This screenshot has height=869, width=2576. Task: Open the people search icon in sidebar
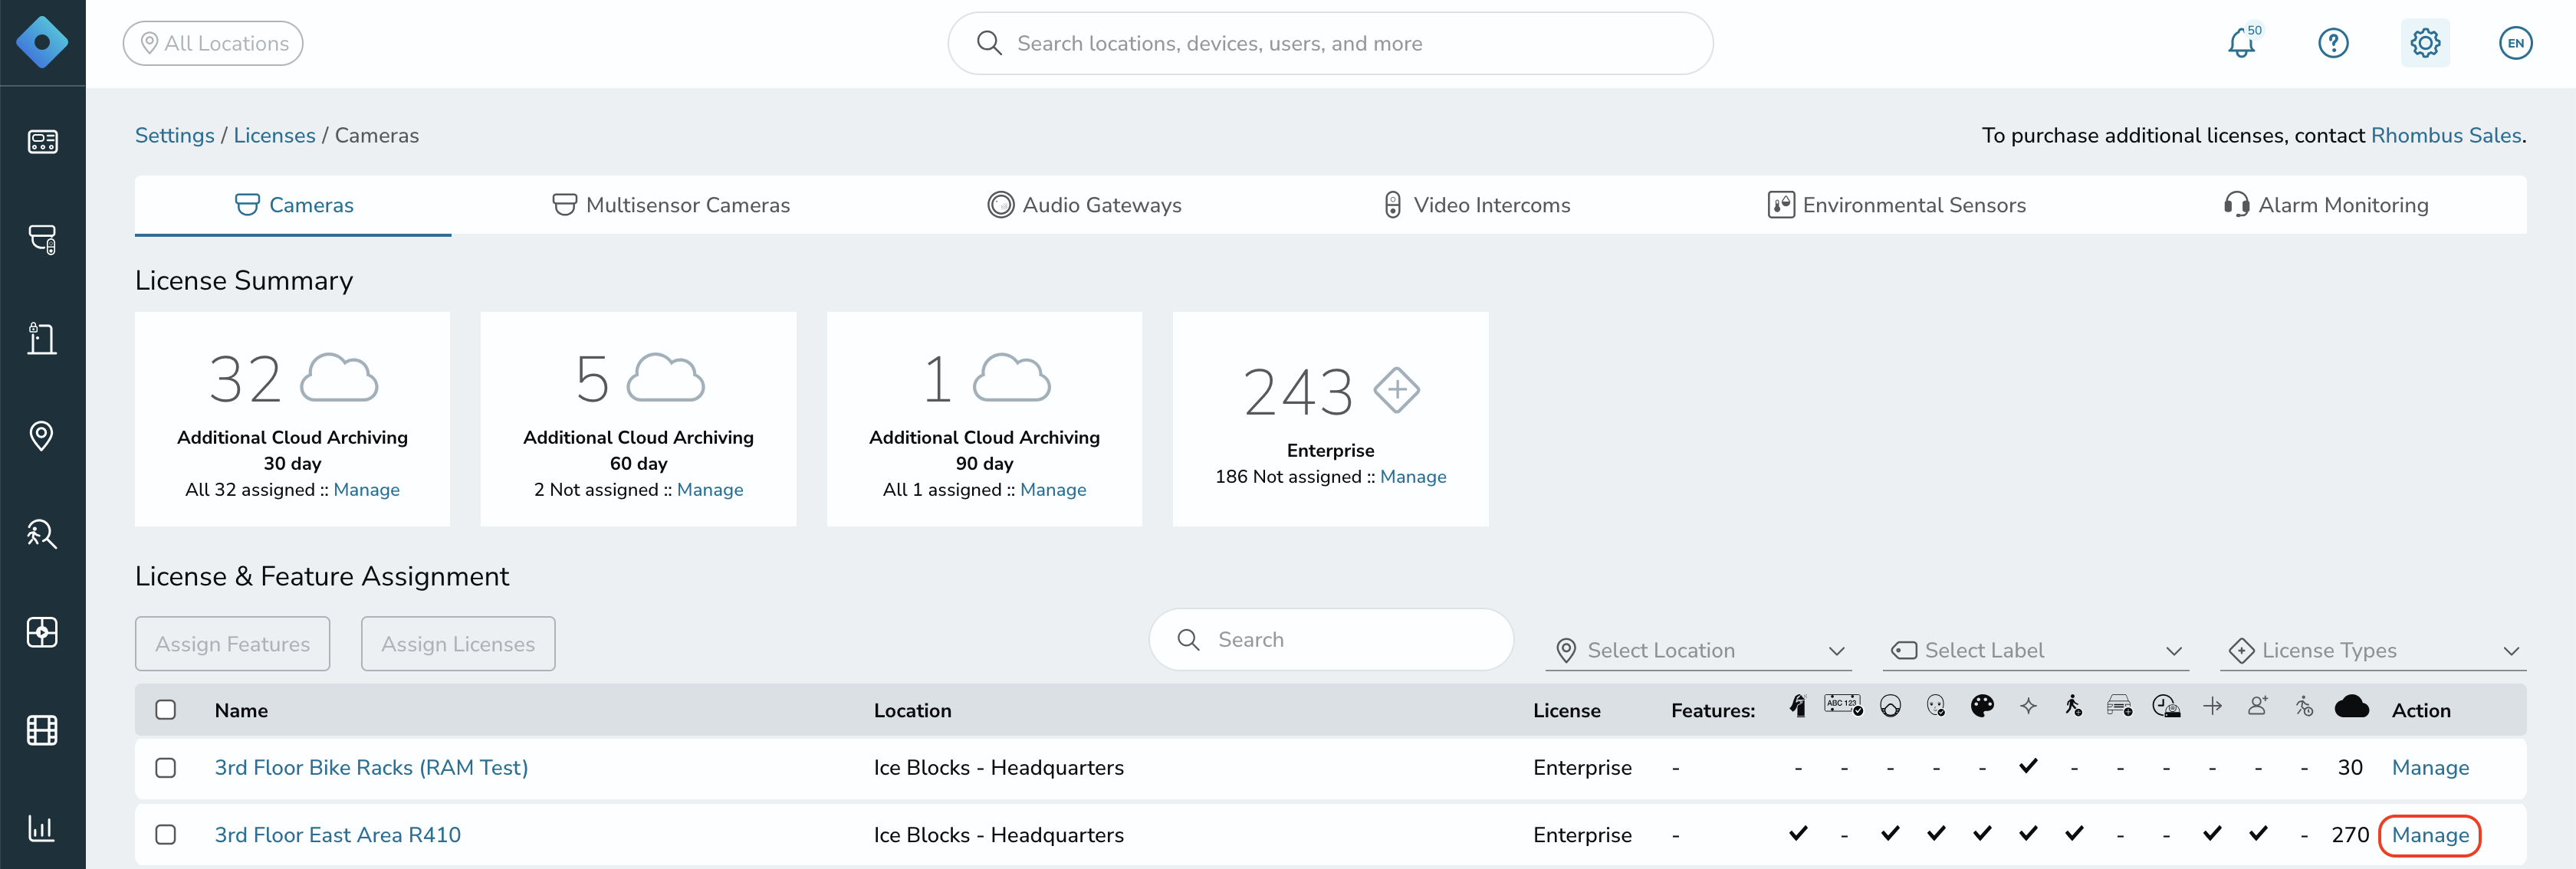pos(42,534)
